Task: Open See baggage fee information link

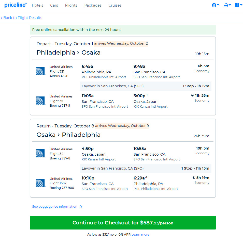Action: click(54, 207)
